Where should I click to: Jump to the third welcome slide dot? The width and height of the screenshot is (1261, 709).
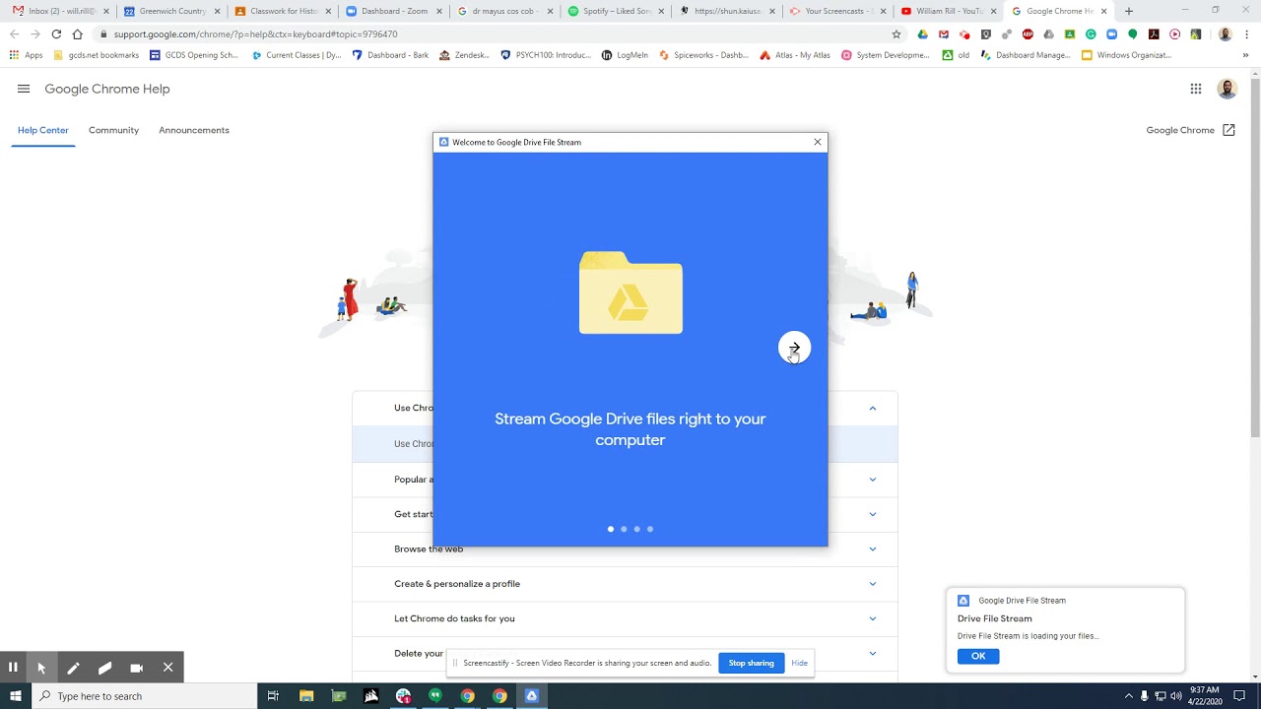(636, 529)
